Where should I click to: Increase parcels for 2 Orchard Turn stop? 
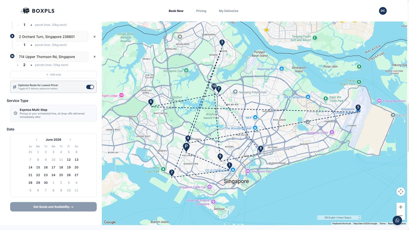[x=31, y=45]
